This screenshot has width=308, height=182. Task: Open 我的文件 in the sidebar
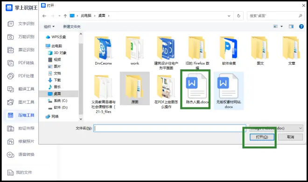click(20, 172)
